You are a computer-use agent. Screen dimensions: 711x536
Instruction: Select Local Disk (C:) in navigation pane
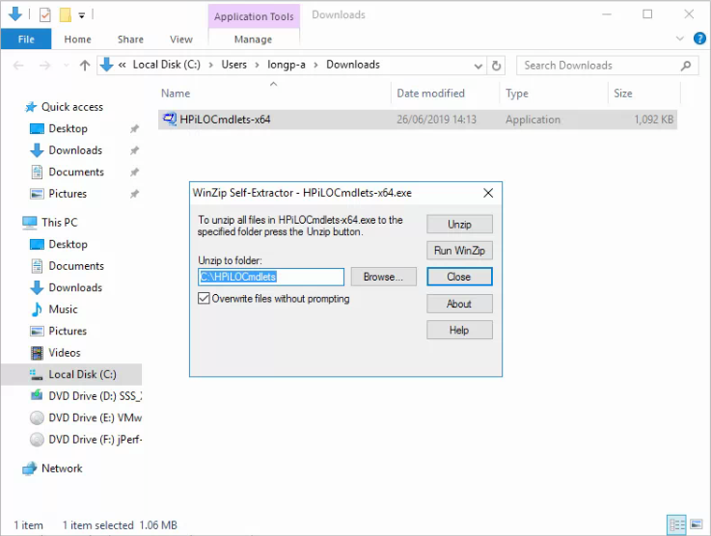(71, 375)
